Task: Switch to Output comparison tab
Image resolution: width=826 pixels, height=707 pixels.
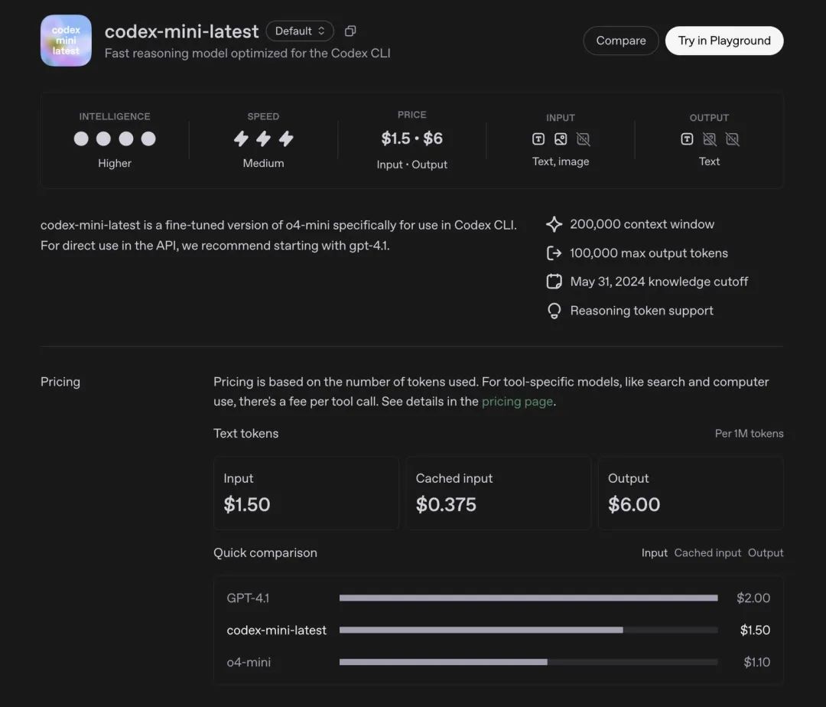Action: click(x=766, y=552)
